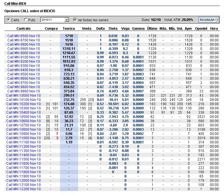The width and height of the screenshot is (224, 195).
Task: Click the Vega column header
Action: [125, 28]
